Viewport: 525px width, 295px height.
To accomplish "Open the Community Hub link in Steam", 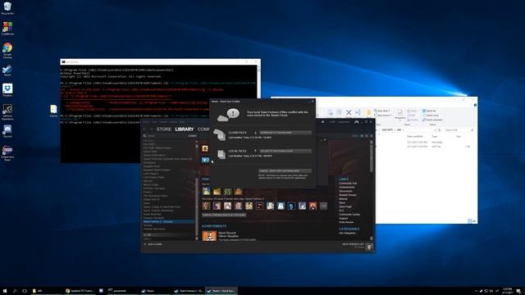I will (x=348, y=184).
